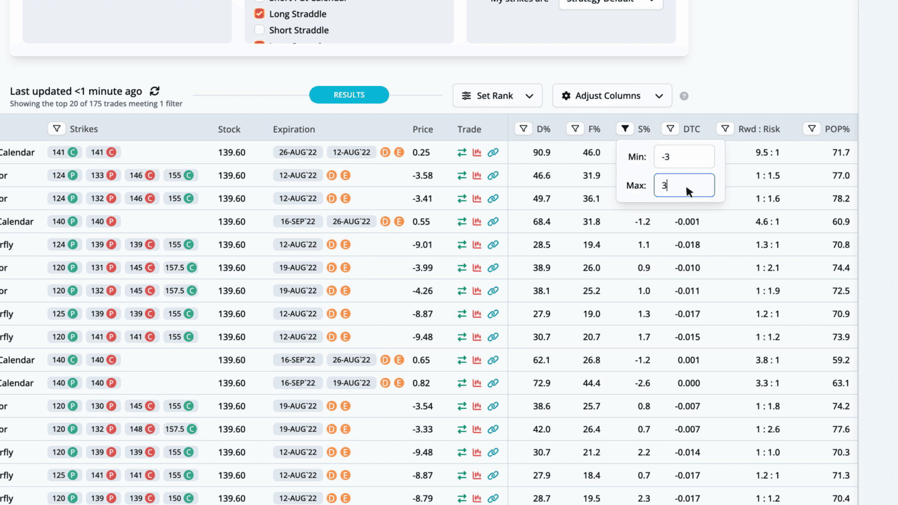This screenshot has width=898, height=505.
Task: Open chart icon in the 0.25 price row
Action: pos(477,152)
